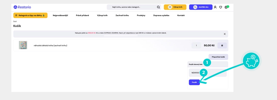Click the Úvod breadcrumb link
This screenshot has width=277, height=100.
tap(15, 21)
